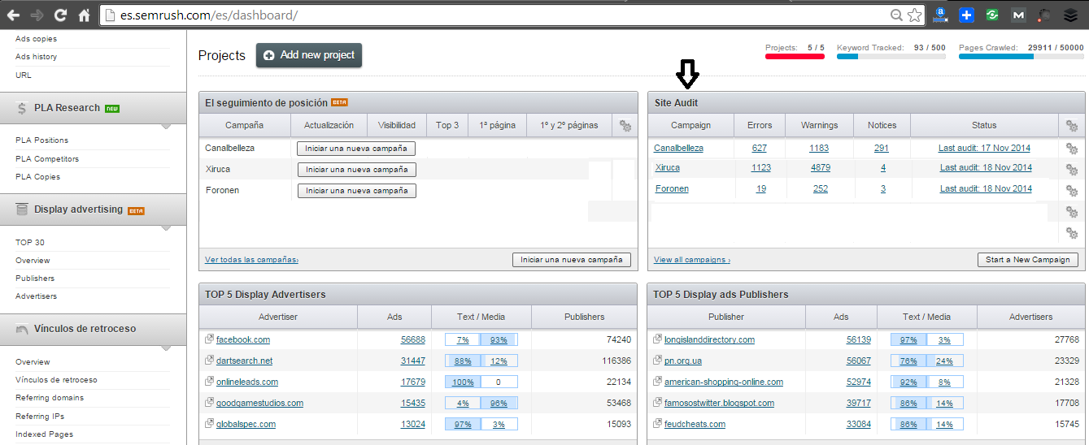Viewport: 1089px width, 445px height.
Task: Click the red Projects usage progress bar
Action: (x=795, y=57)
